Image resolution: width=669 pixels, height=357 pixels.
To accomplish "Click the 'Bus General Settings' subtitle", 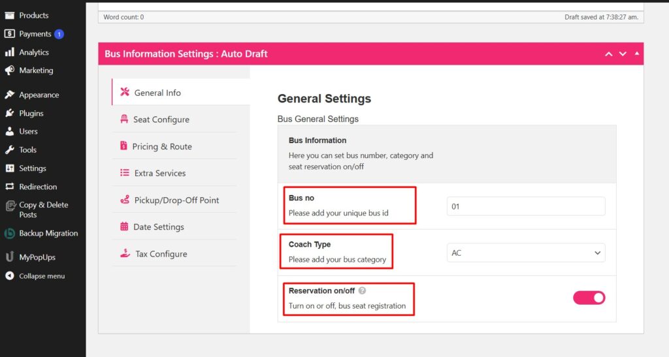I will (318, 119).
